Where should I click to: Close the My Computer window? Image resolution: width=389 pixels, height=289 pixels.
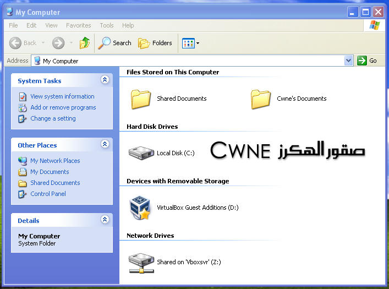coord(379,12)
